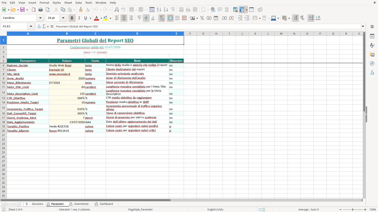378x212 pixels.
Task: Open sidebar Styles panel
Action: 372,46
